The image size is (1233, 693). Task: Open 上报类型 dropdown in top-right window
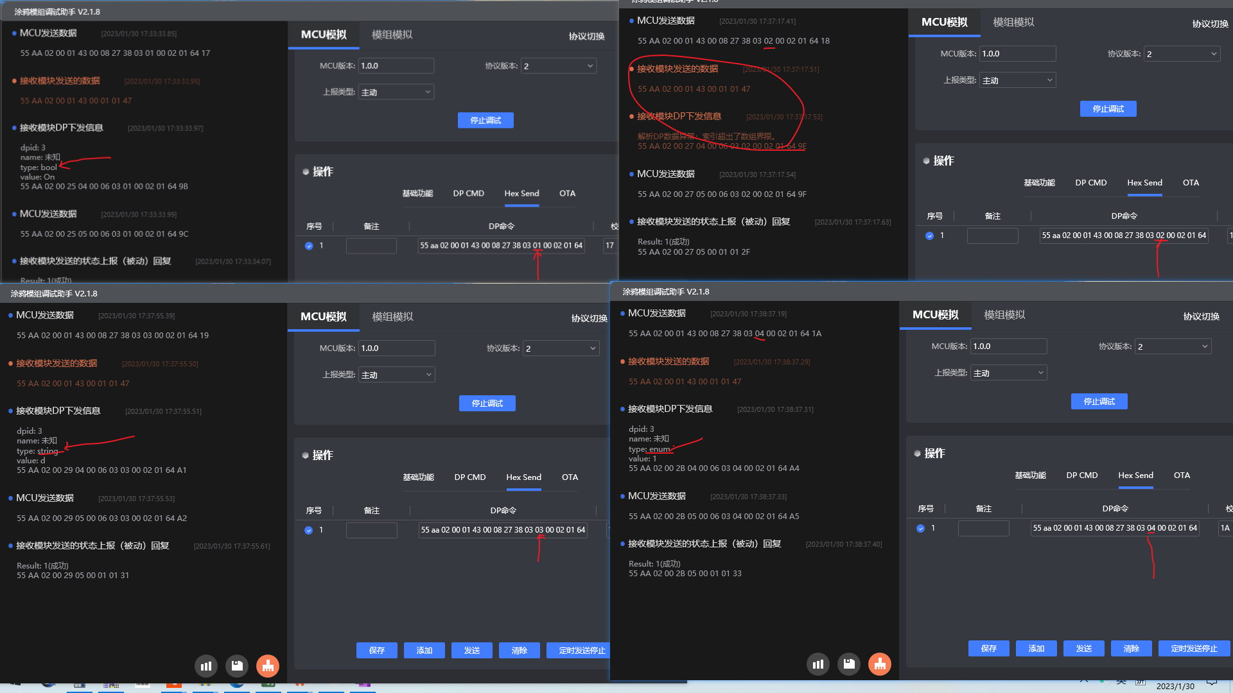[1018, 80]
